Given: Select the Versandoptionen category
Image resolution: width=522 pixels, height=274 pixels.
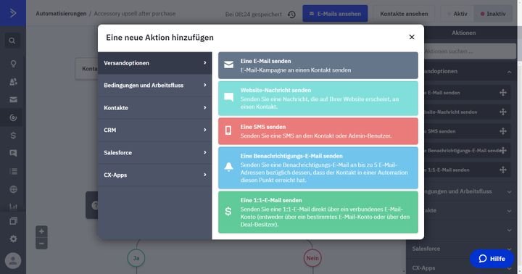Looking at the screenshot, I should (x=155, y=63).
